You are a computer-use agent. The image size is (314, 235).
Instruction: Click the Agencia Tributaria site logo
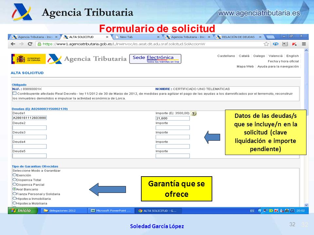coord(87,59)
